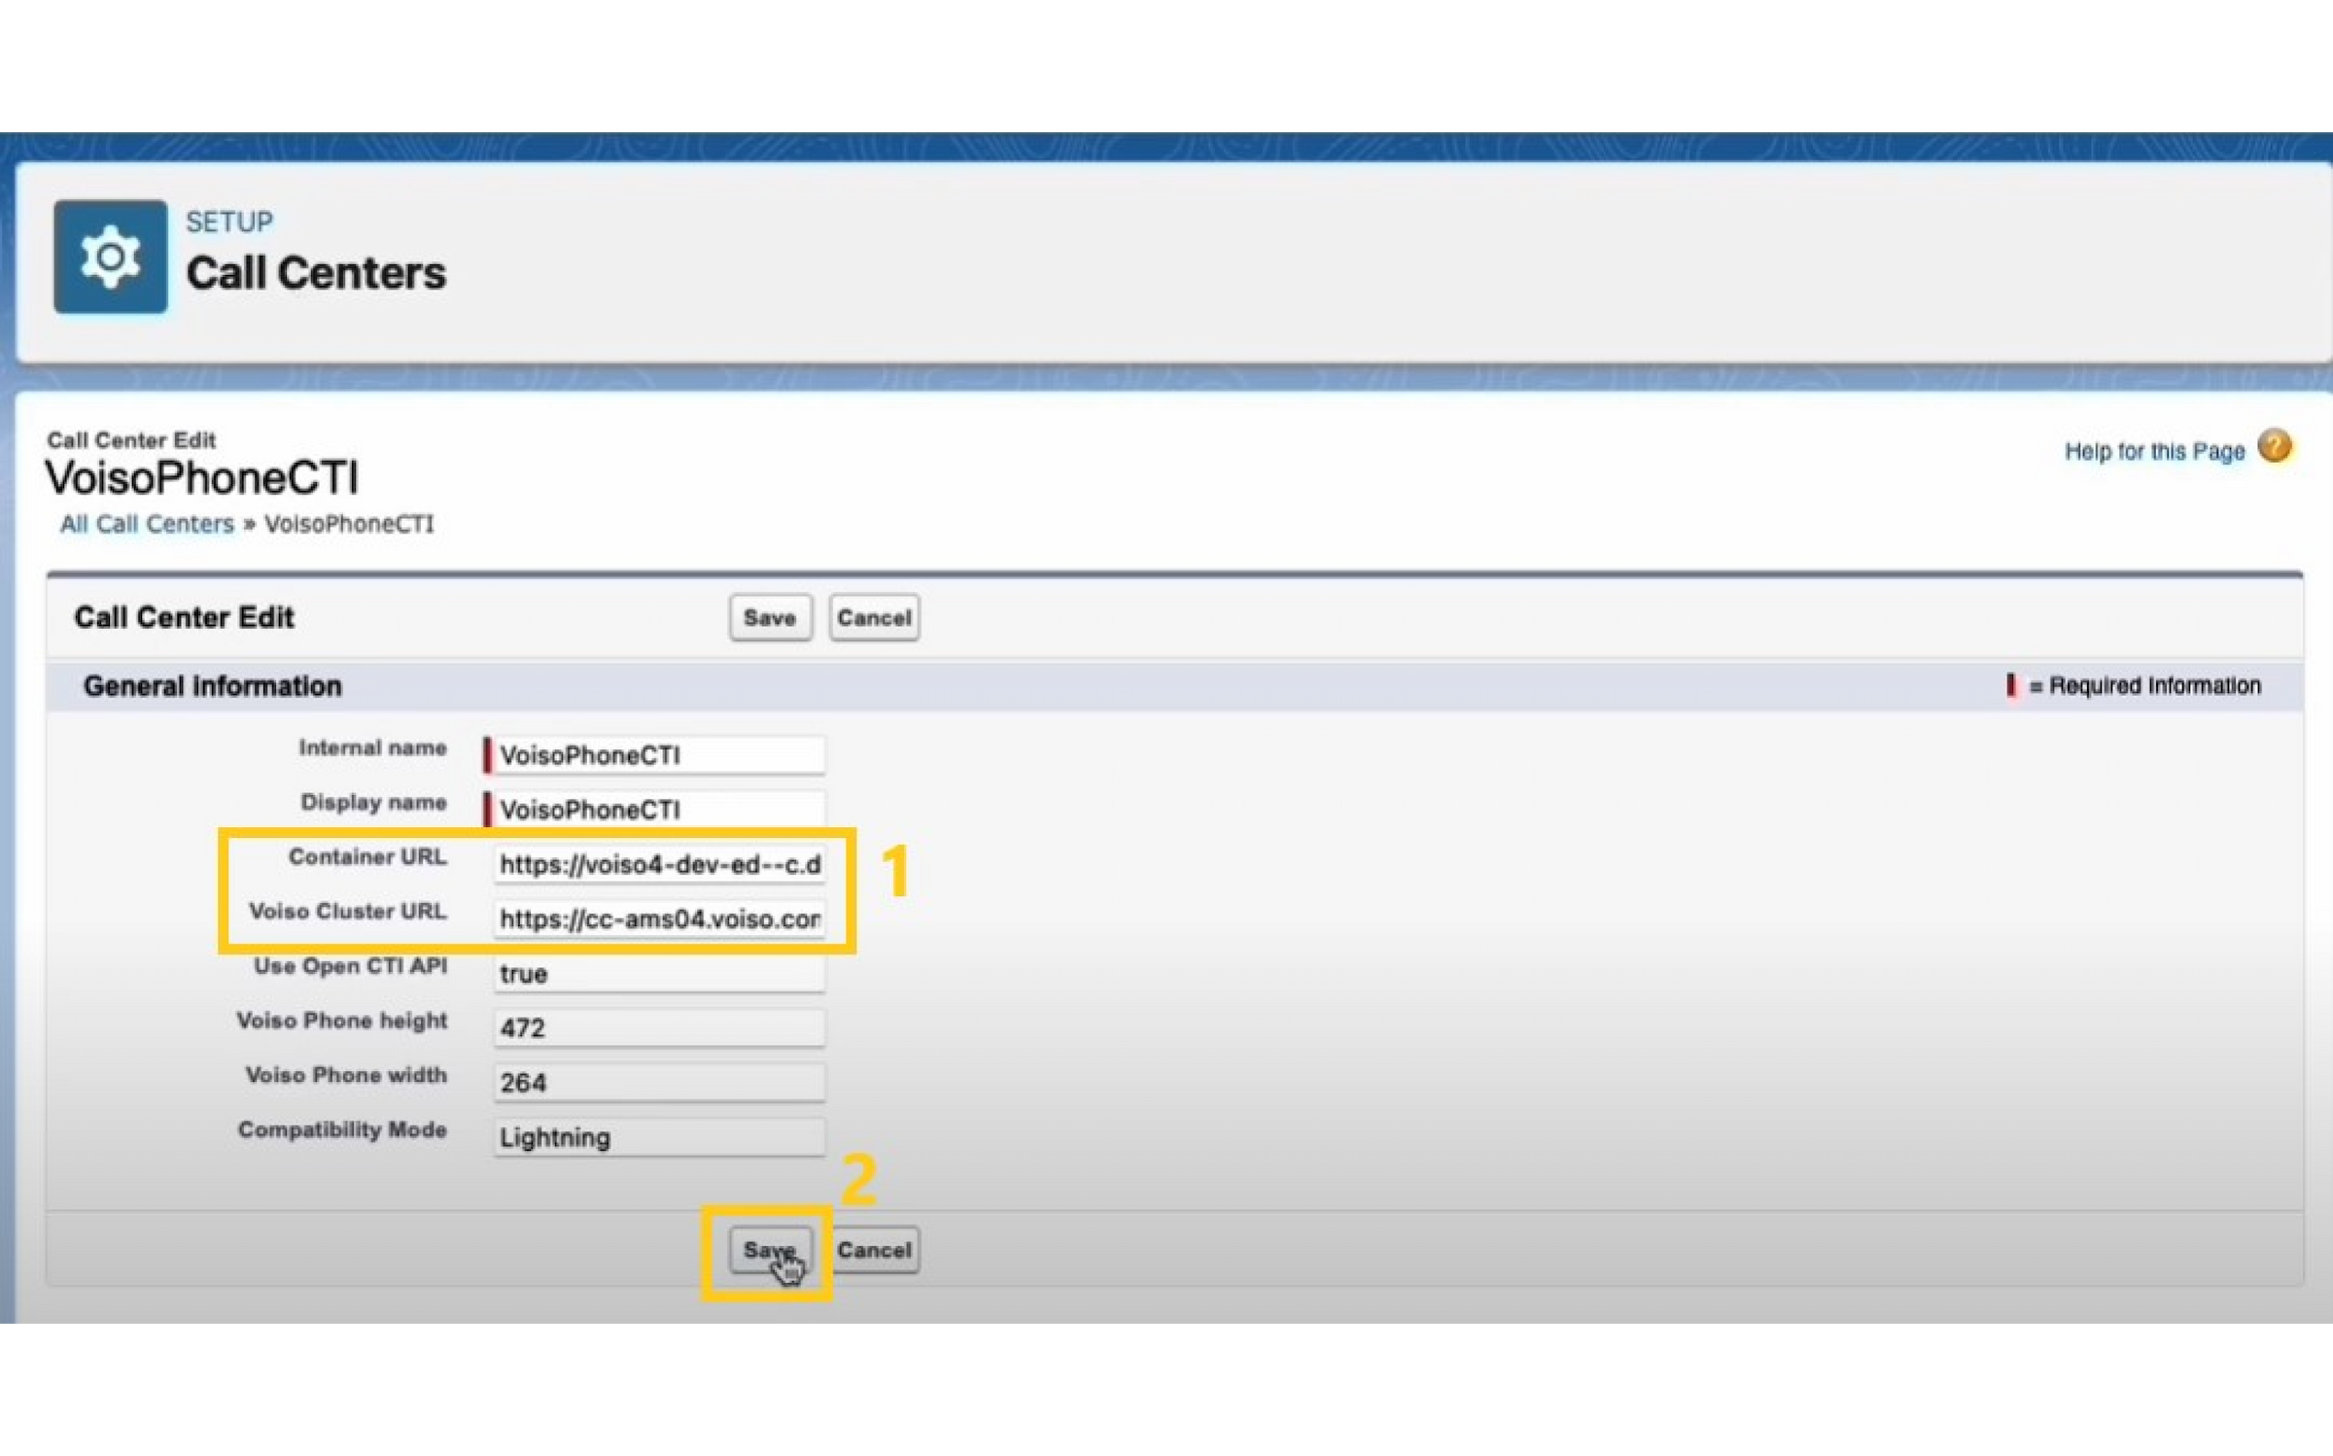Image resolution: width=2333 pixels, height=1456 pixels.
Task: Toggle the Use Open CTI API field
Action: point(656,973)
